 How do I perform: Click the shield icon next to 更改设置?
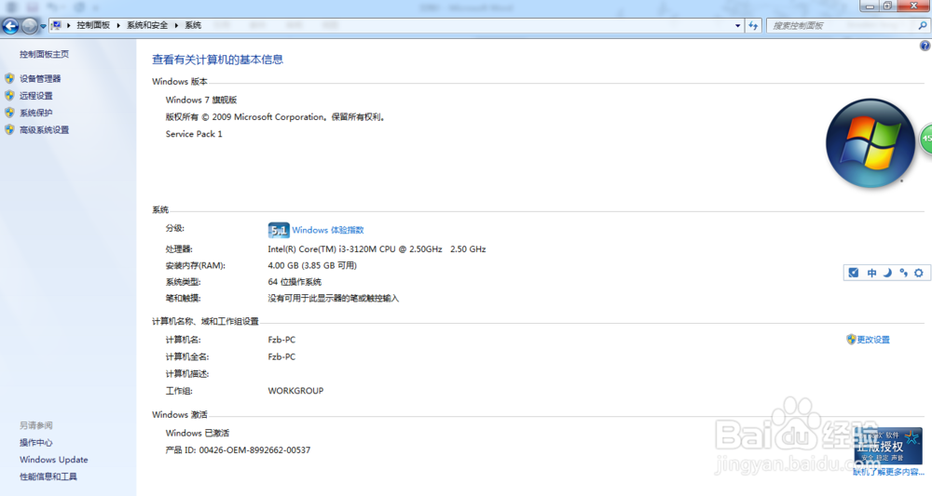(851, 340)
